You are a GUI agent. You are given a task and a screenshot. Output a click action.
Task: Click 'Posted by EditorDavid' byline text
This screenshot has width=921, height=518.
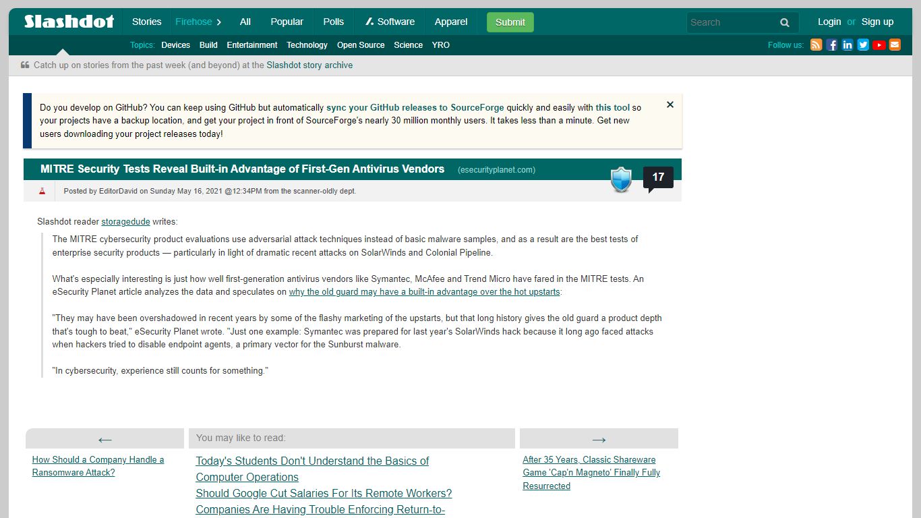[210, 191]
